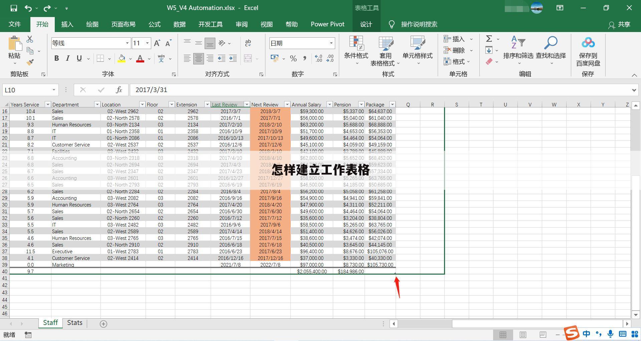Click the Increase Indent icon
This screenshot has height=341, width=641.
pos(233,58)
